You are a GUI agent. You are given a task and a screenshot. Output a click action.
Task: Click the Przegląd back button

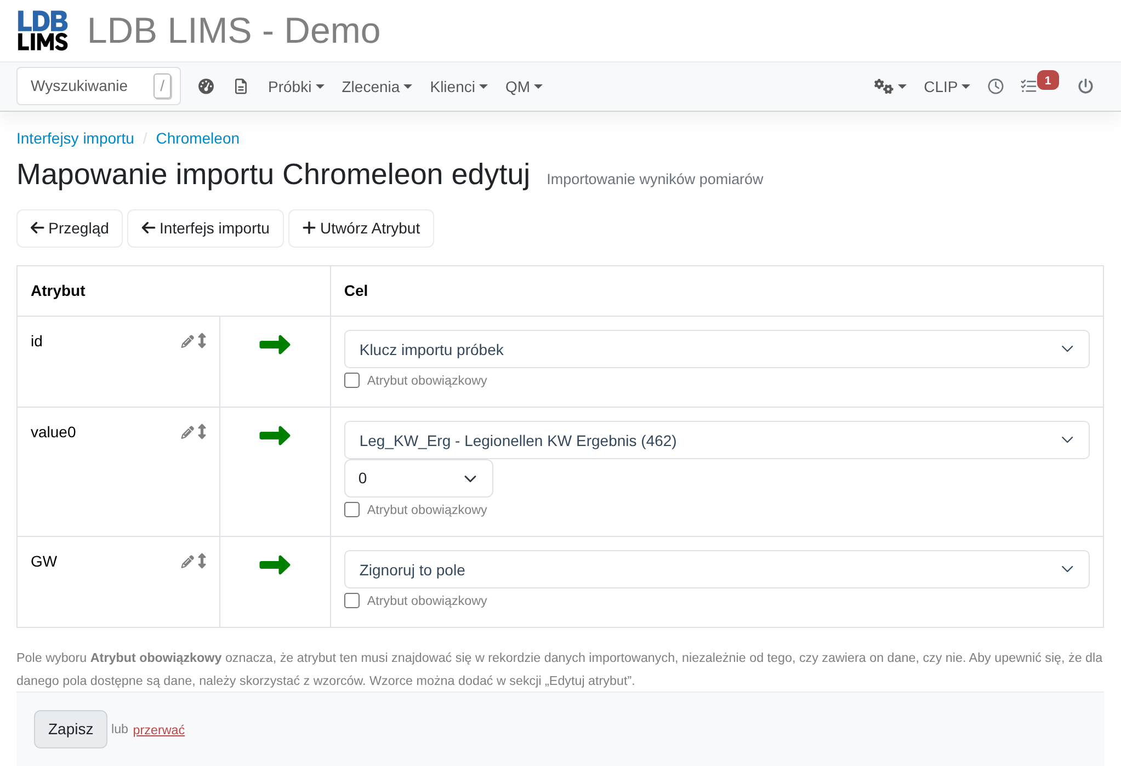[70, 228]
